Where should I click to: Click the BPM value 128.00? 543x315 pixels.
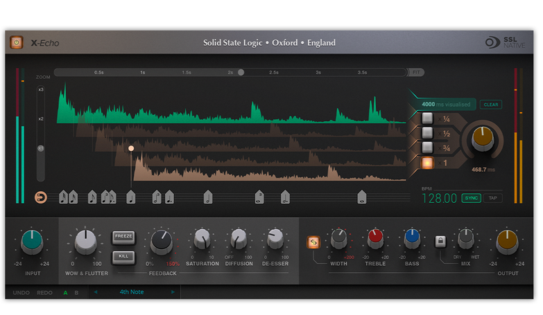pyautogui.click(x=439, y=199)
